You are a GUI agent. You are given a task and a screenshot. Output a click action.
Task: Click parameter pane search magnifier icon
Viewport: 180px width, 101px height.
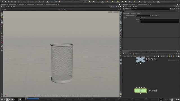tap(175, 9)
